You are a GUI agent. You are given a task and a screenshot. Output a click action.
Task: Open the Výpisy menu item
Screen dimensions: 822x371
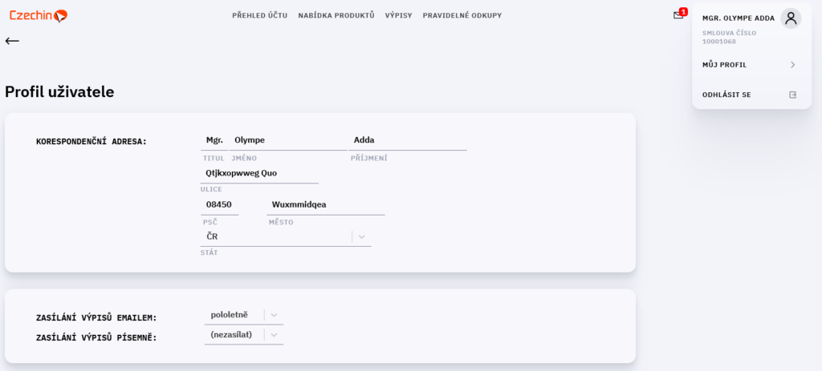coord(398,16)
